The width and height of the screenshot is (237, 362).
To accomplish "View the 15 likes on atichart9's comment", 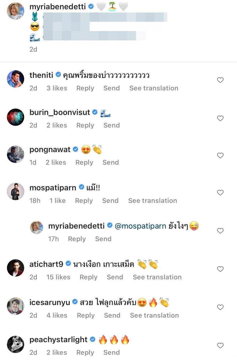I will (x=58, y=277).
